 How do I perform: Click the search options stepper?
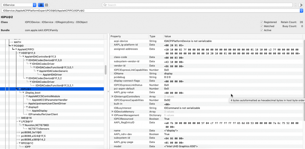click(296, 5)
